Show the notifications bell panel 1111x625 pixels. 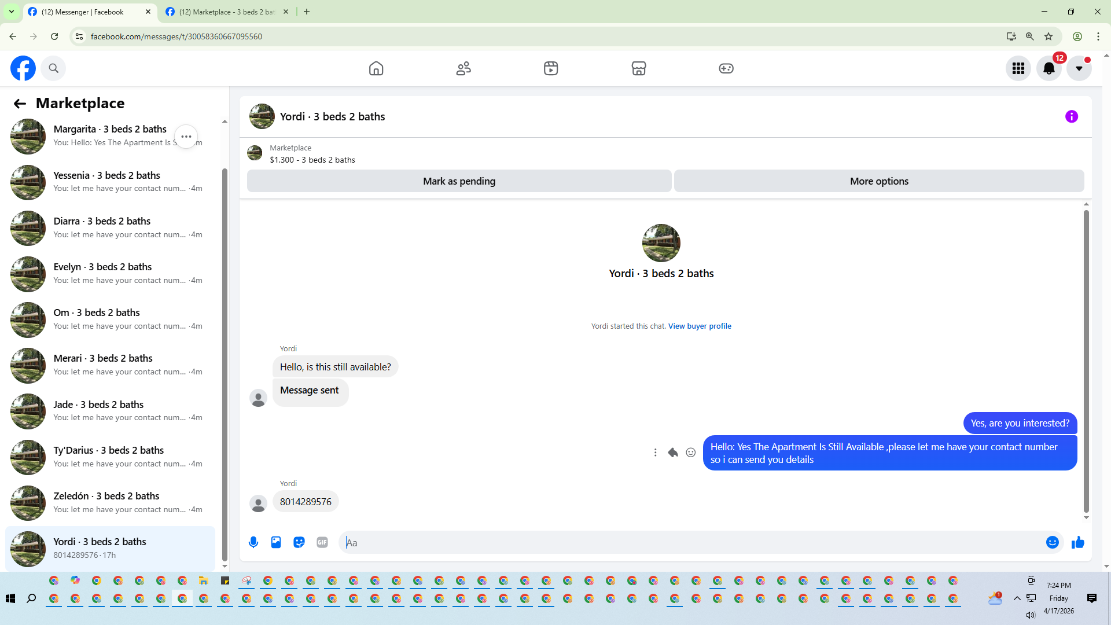pyautogui.click(x=1049, y=68)
